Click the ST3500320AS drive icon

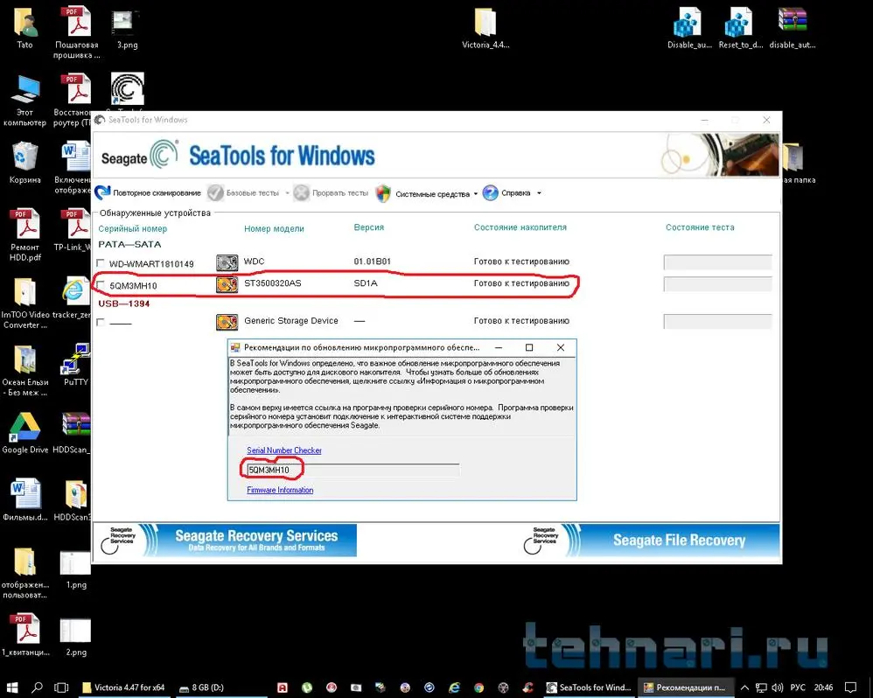pos(227,284)
